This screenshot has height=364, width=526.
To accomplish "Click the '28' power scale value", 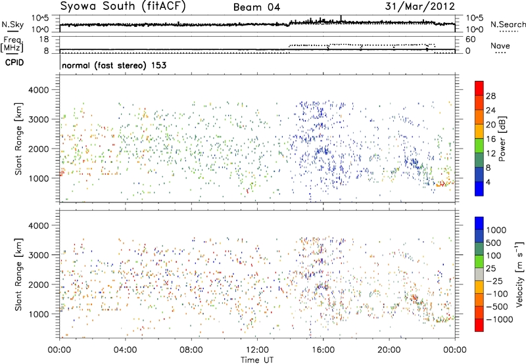I will [x=490, y=96].
